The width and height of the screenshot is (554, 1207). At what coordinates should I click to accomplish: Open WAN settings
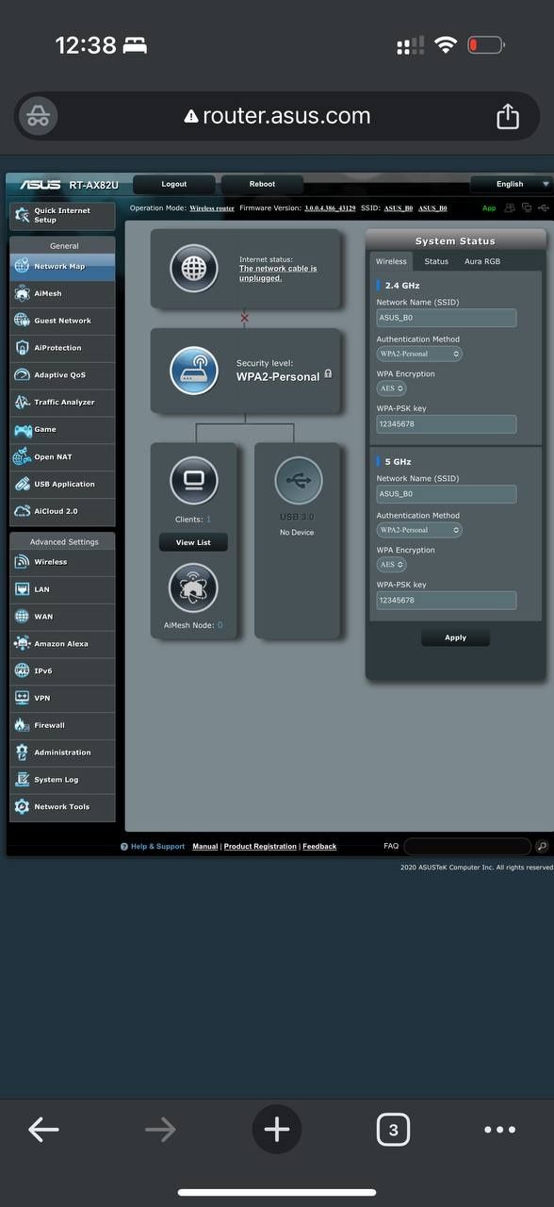pos(62,617)
